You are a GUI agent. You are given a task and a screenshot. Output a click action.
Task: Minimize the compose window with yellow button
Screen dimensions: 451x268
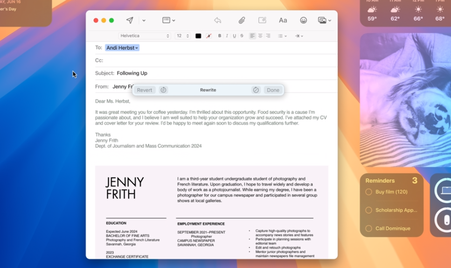(104, 20)
